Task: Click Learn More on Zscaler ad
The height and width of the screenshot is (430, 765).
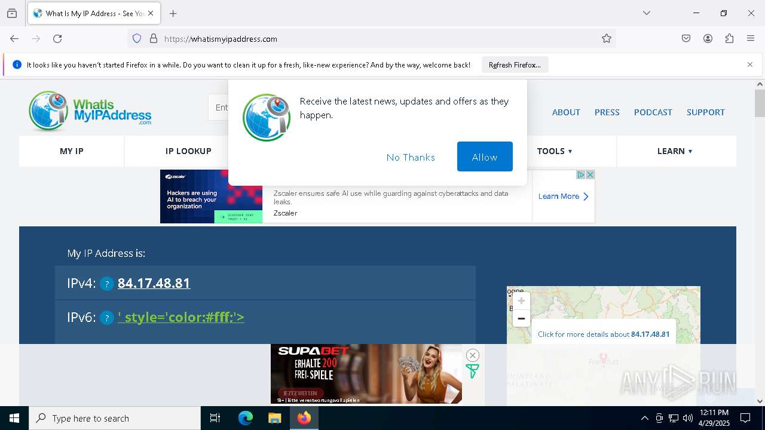Action: 563,196
